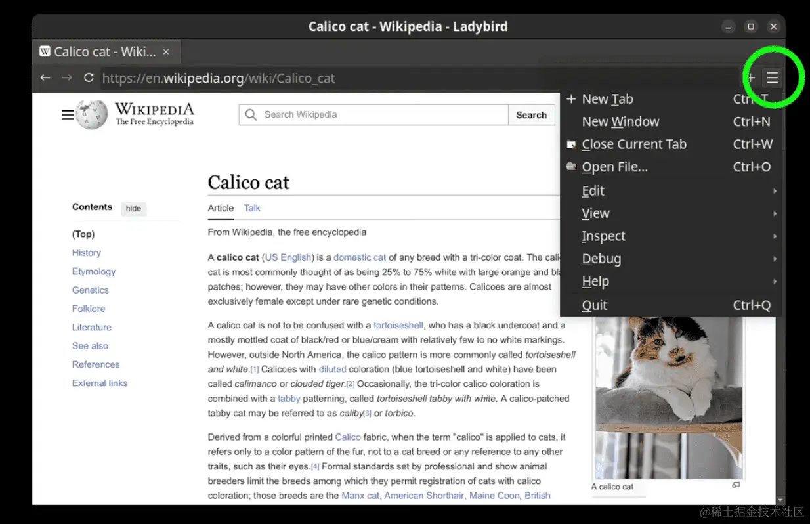Viewport: 810px width, 524px height.
Task: Expand the View submenu
Action: pyautogui.click(x=595, y=213)
